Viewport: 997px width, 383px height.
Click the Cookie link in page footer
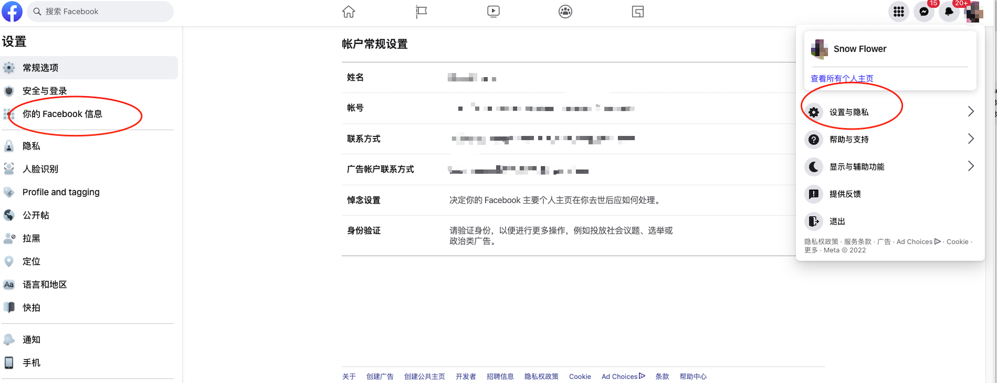tap(580, 377)
